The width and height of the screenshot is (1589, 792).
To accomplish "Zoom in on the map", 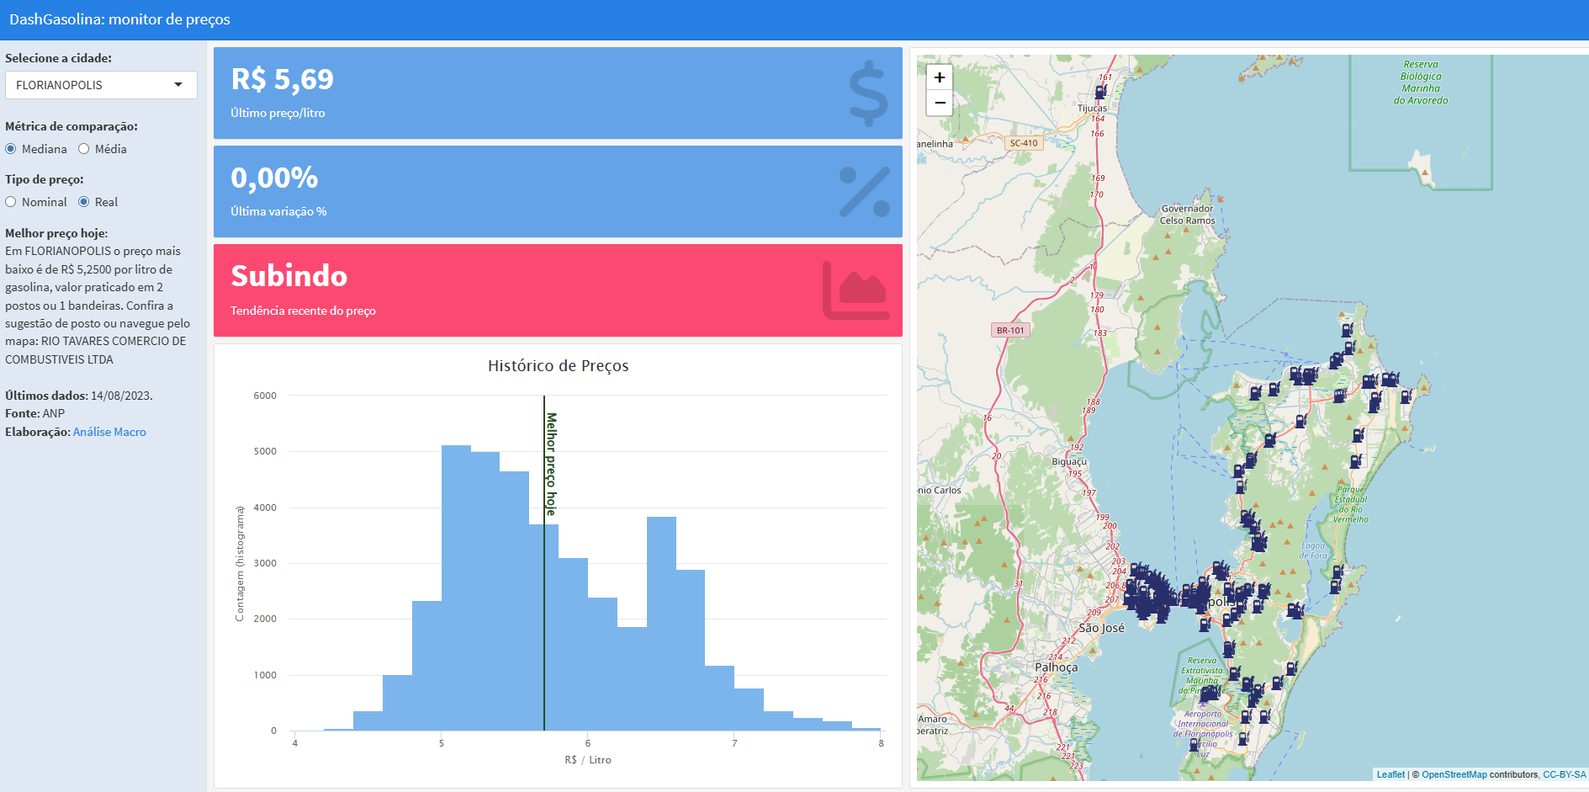I will (x=940, y=77).
